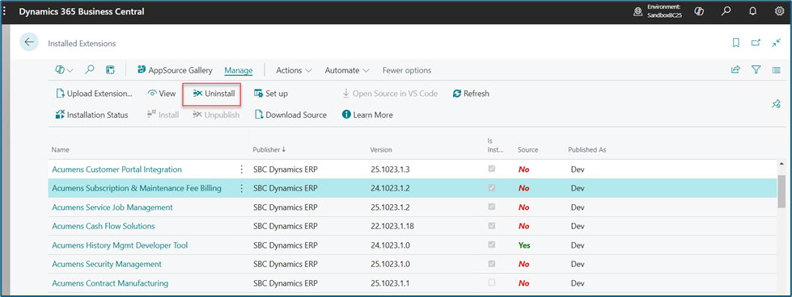Sort by Publisher column header
This screenshot has width=792, height=297.
[x=269, y=150]
